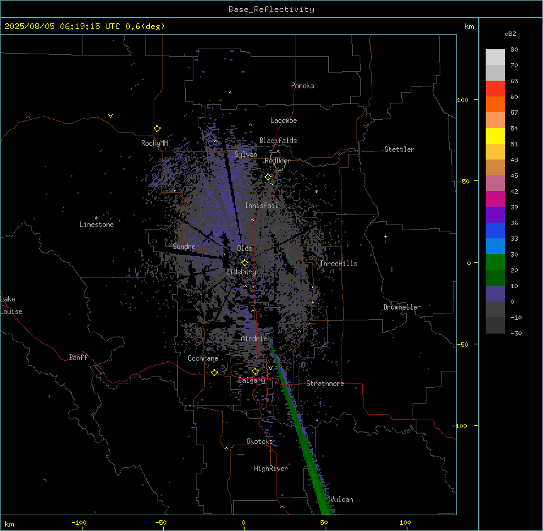Viewport: 543px width, 531px height.
Task: Select the orange 57-60 dBZ legend swatch
Action: pyautogui.click(x=495, y=104)
